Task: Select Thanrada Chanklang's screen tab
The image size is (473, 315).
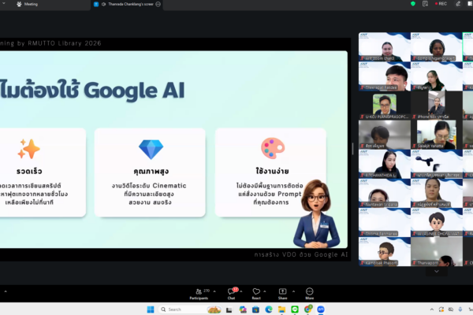Action: point(128,4)
